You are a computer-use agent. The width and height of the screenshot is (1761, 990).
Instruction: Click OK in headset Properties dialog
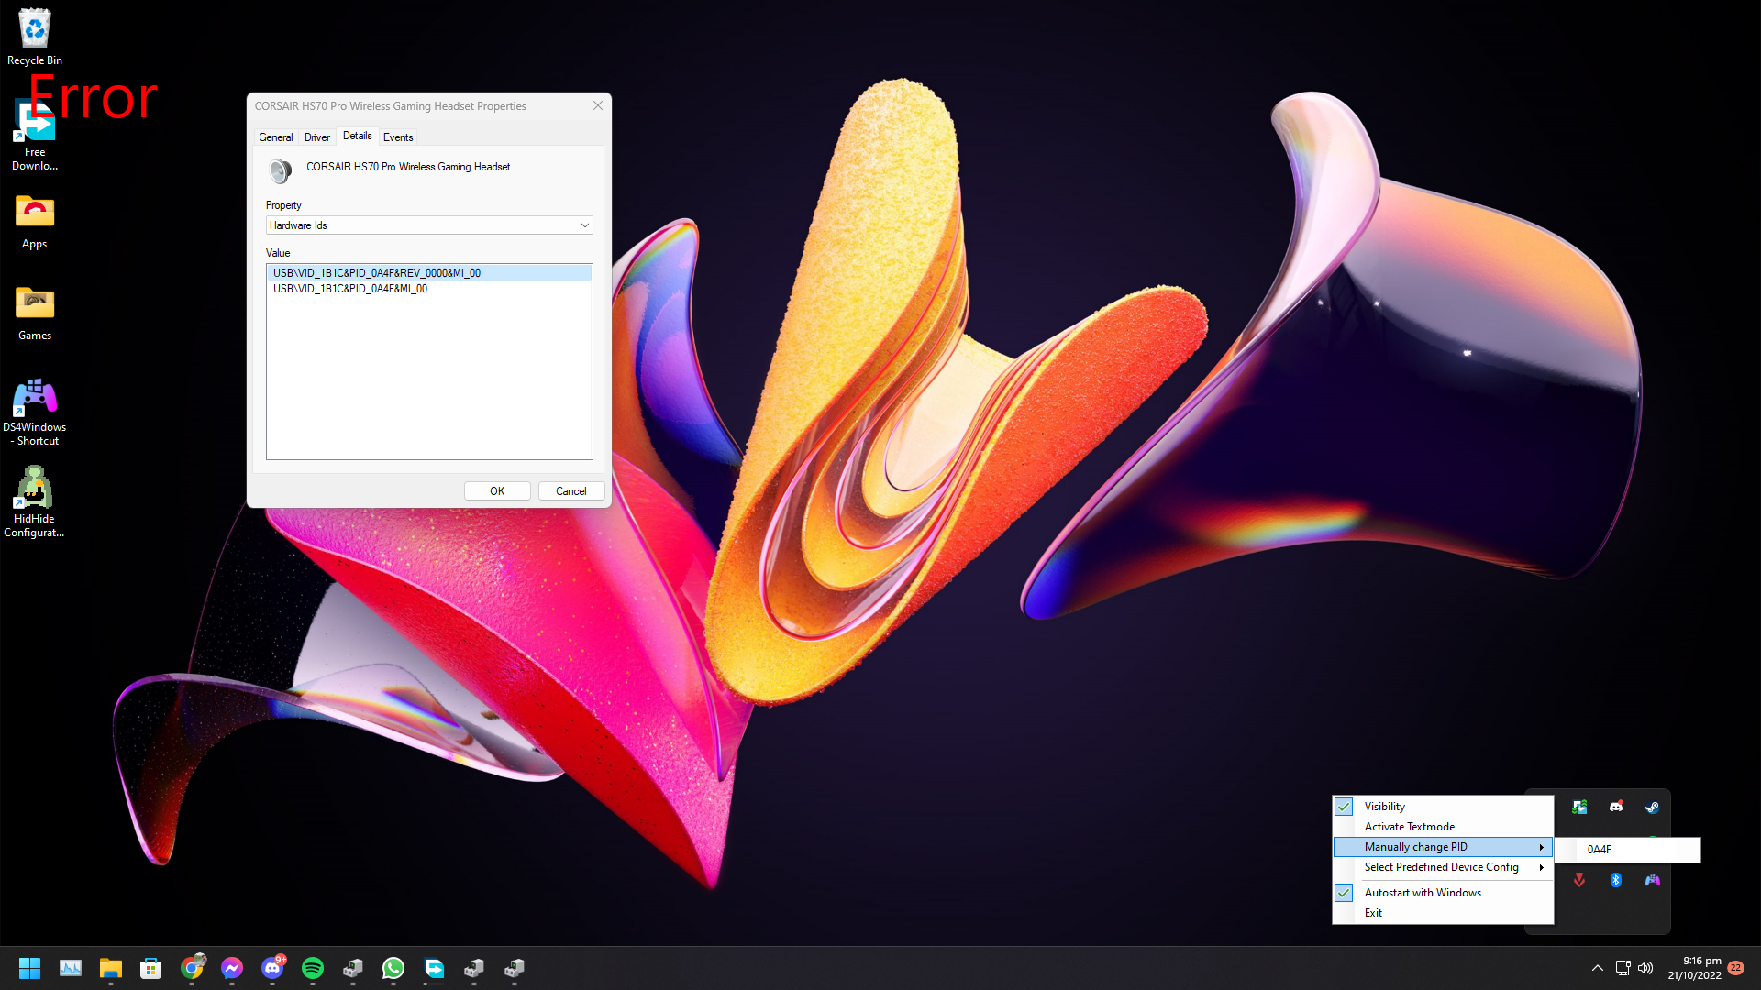497,491
